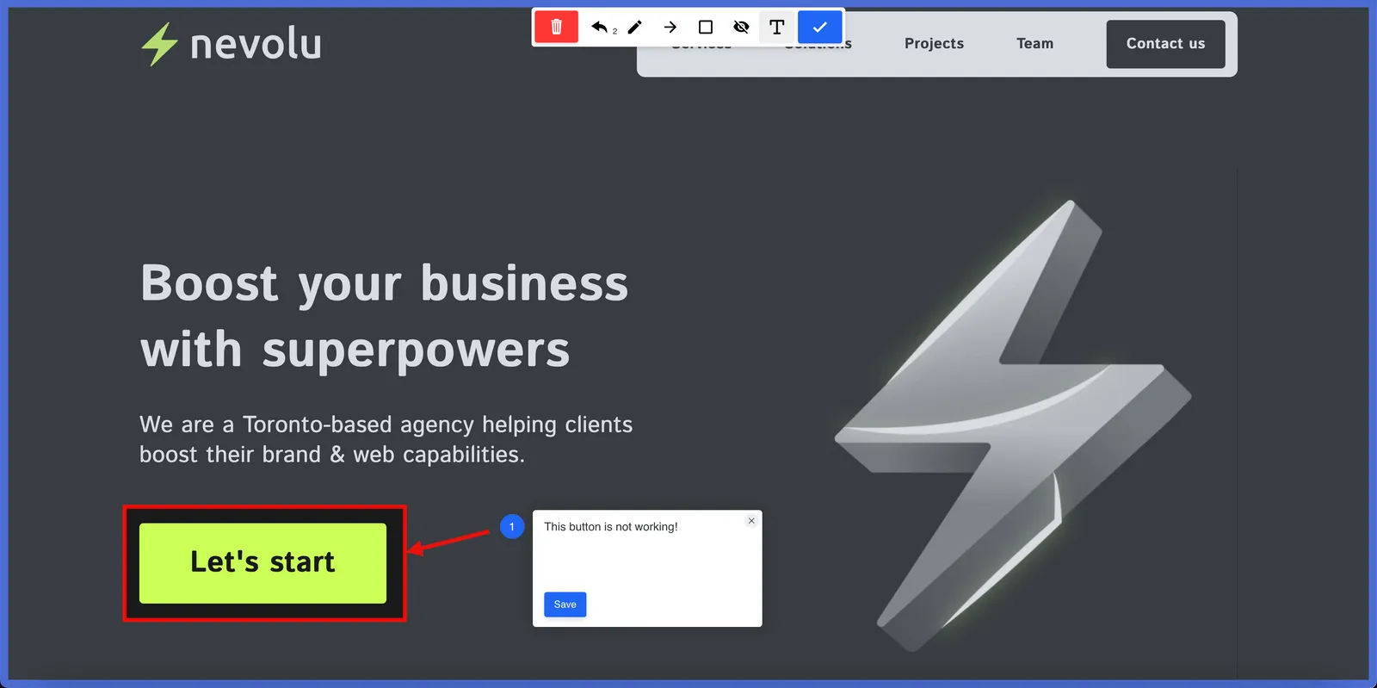Click the blue number 1 marker
This screenshot has width=1377, height=688.
[x=512, y=527]
